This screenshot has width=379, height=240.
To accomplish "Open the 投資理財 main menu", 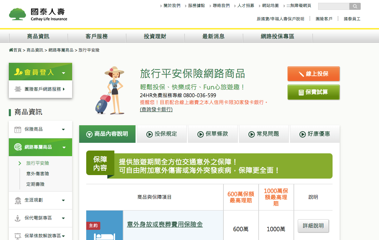I will (x=155, y=36).
